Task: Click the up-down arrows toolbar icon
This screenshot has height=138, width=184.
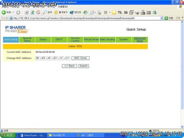Action: pyautogui.click(x=120, y=13)
